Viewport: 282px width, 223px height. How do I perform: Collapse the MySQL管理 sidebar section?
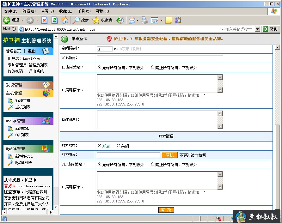pyautogui.click(x=28, y=148)
